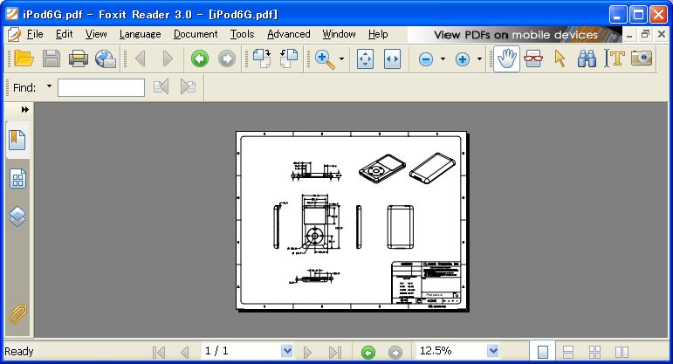
Task: Open Zoom In dropdown arrow
Action: [479, 58]
